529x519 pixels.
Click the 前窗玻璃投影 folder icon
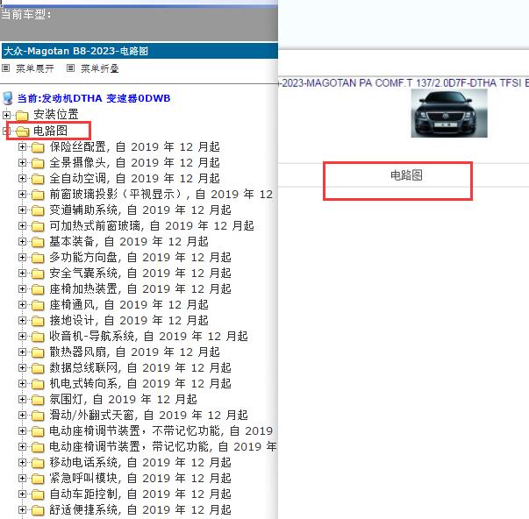click(x=38, y=195)
